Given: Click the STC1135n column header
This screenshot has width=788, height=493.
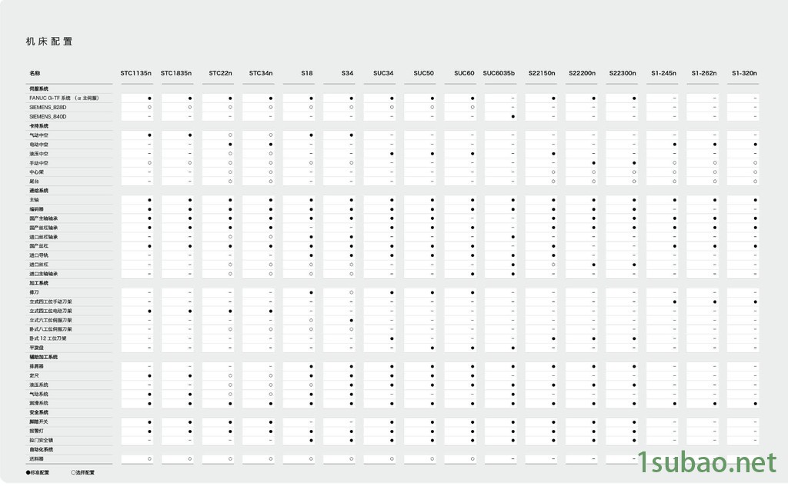Looking at the screenshot, I should 135,73.
